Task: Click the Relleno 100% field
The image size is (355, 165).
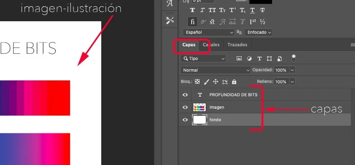Action: coord(281,82)
